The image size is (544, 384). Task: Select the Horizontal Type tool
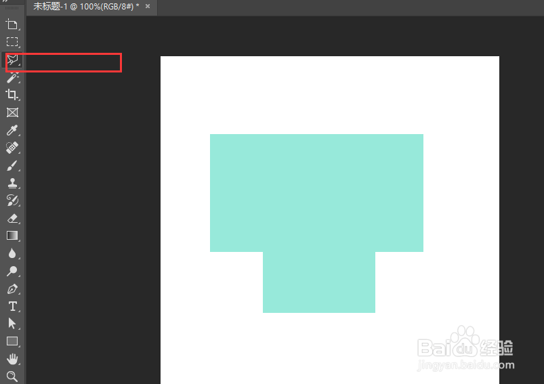(x=12, y=306)
